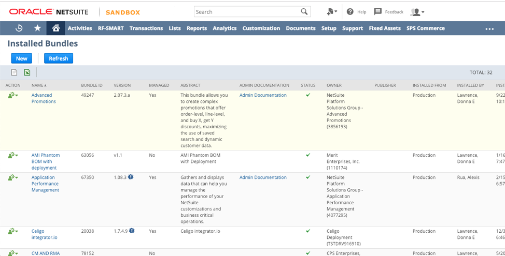Click update badge beside version 1.08.3
This screenshot has width=505, height=256.
coord(131,177)
